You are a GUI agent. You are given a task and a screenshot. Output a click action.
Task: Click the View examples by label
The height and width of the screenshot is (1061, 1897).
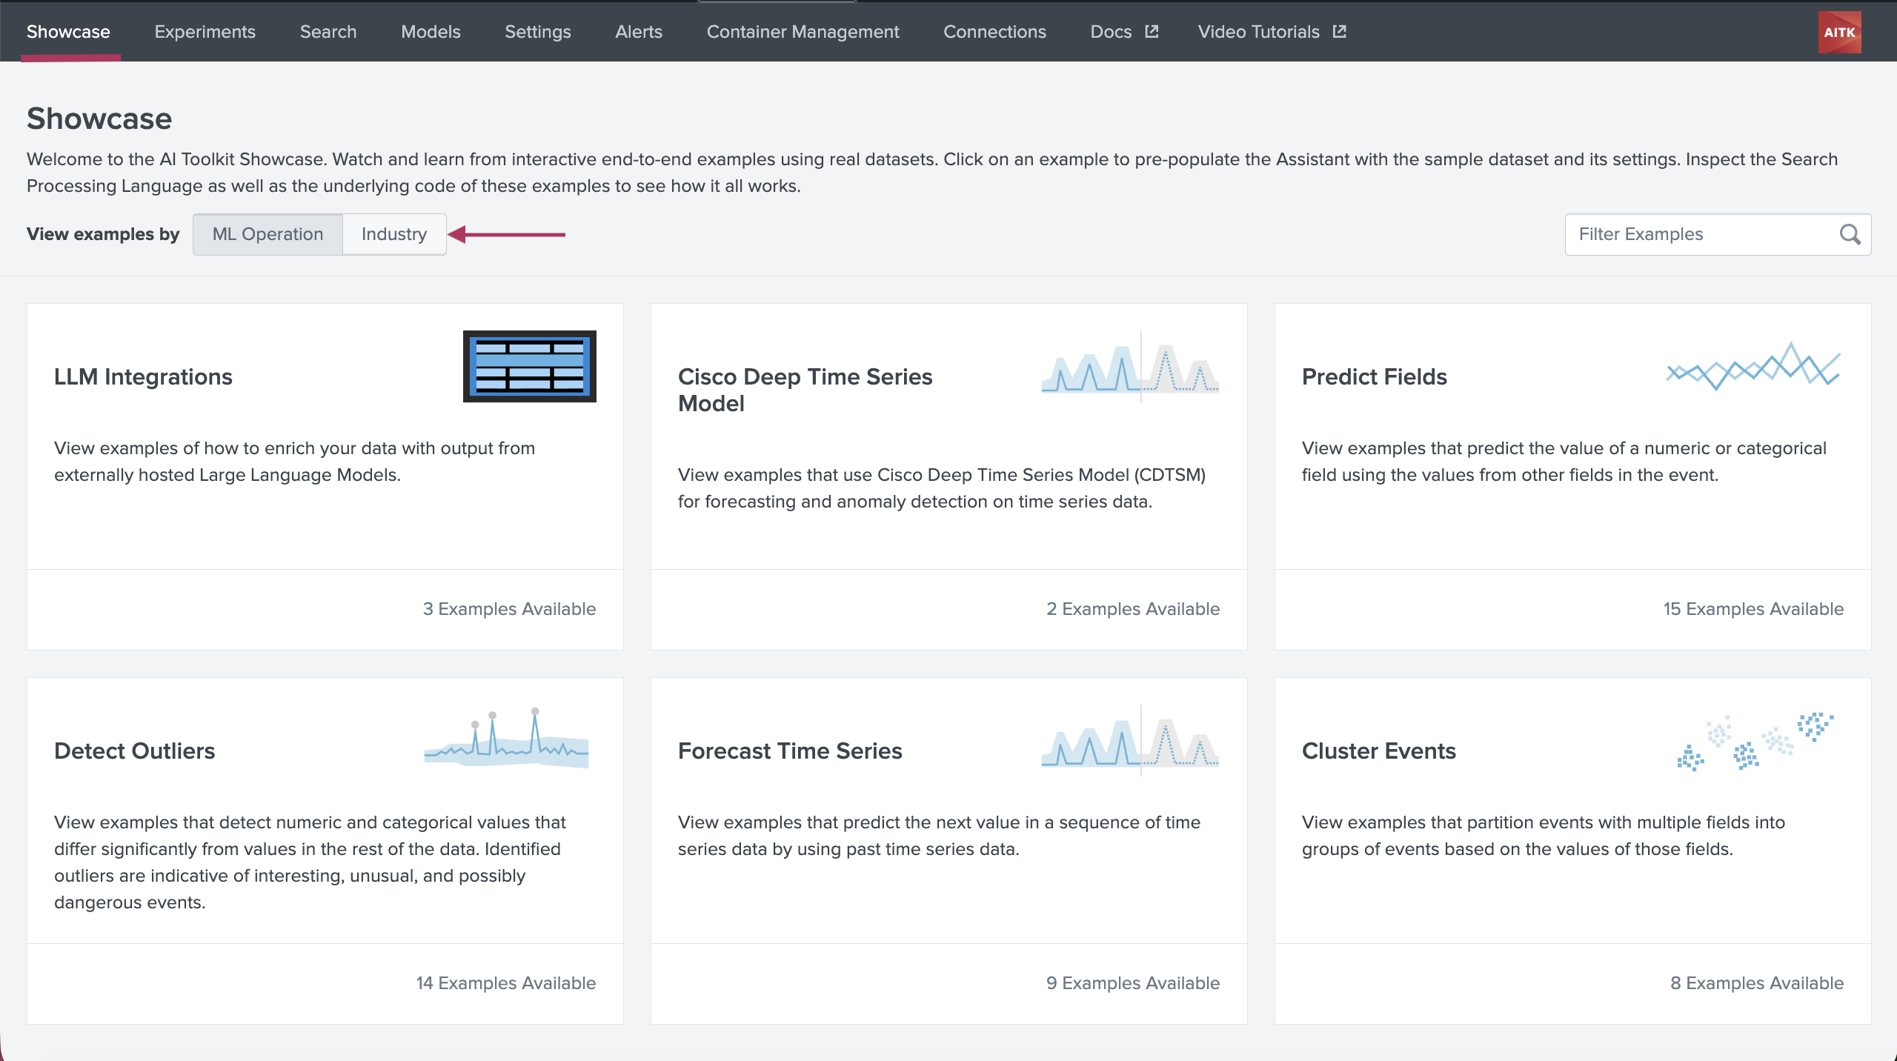pyautogui.click(x=103, y=234)
